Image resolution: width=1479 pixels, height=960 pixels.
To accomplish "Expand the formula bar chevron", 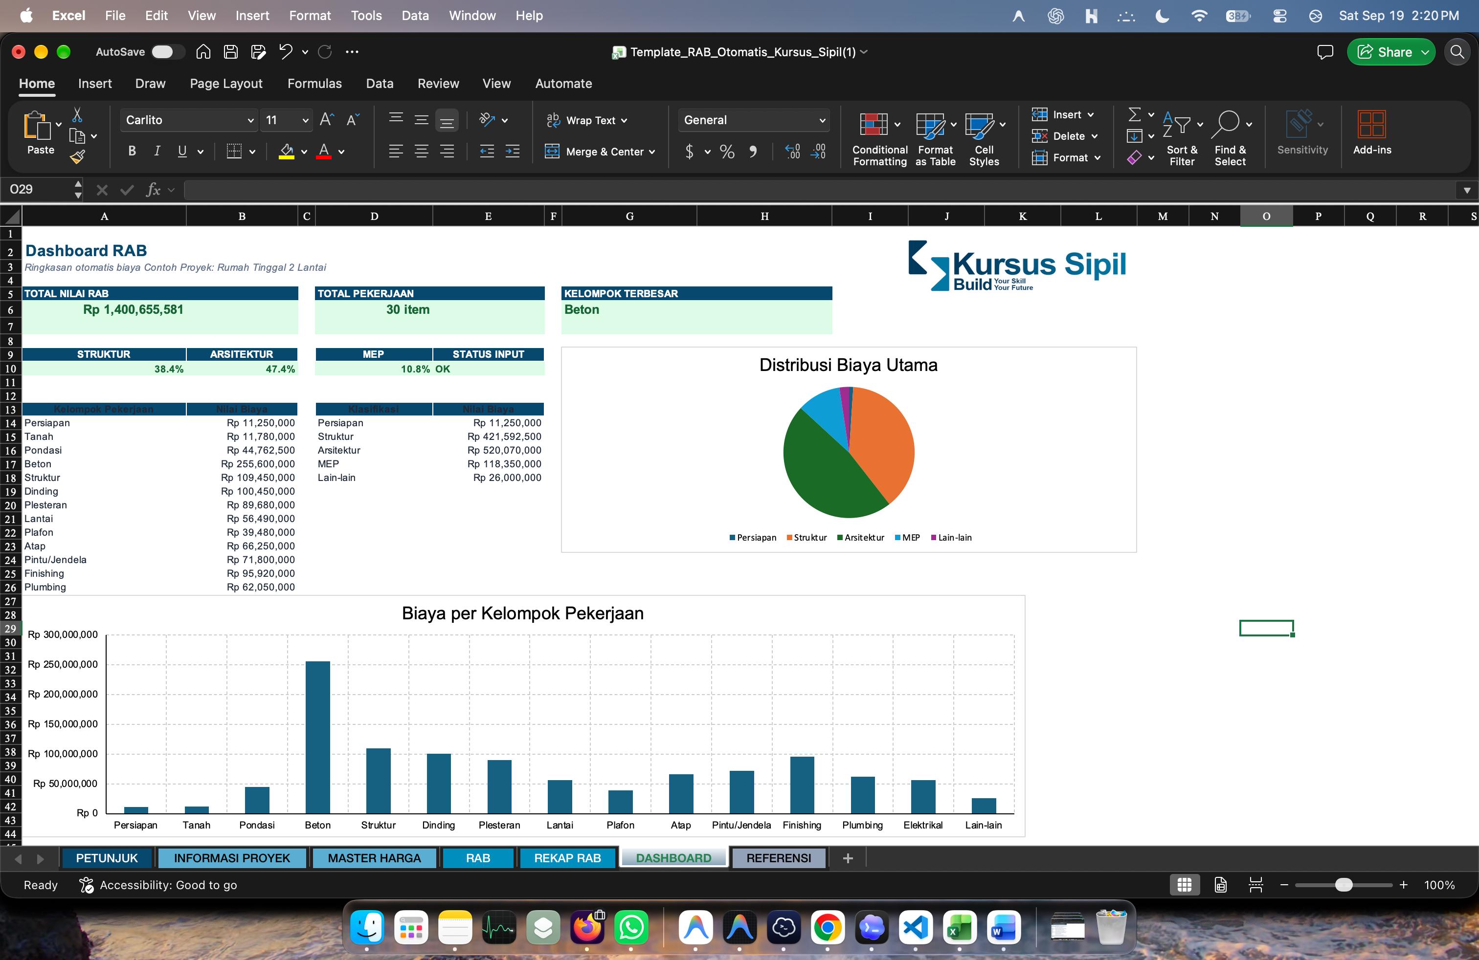I will click(x=1467, y=190).
